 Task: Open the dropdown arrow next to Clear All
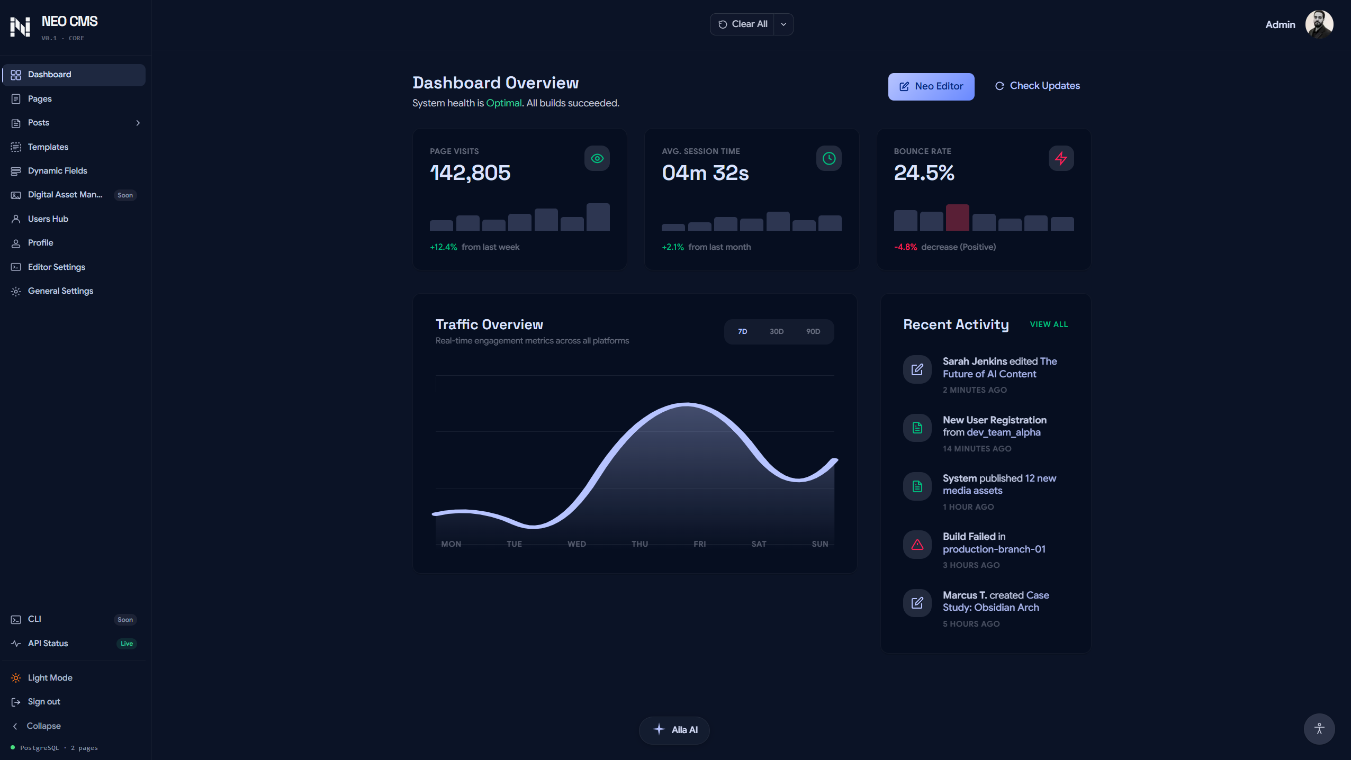point(783,24)
